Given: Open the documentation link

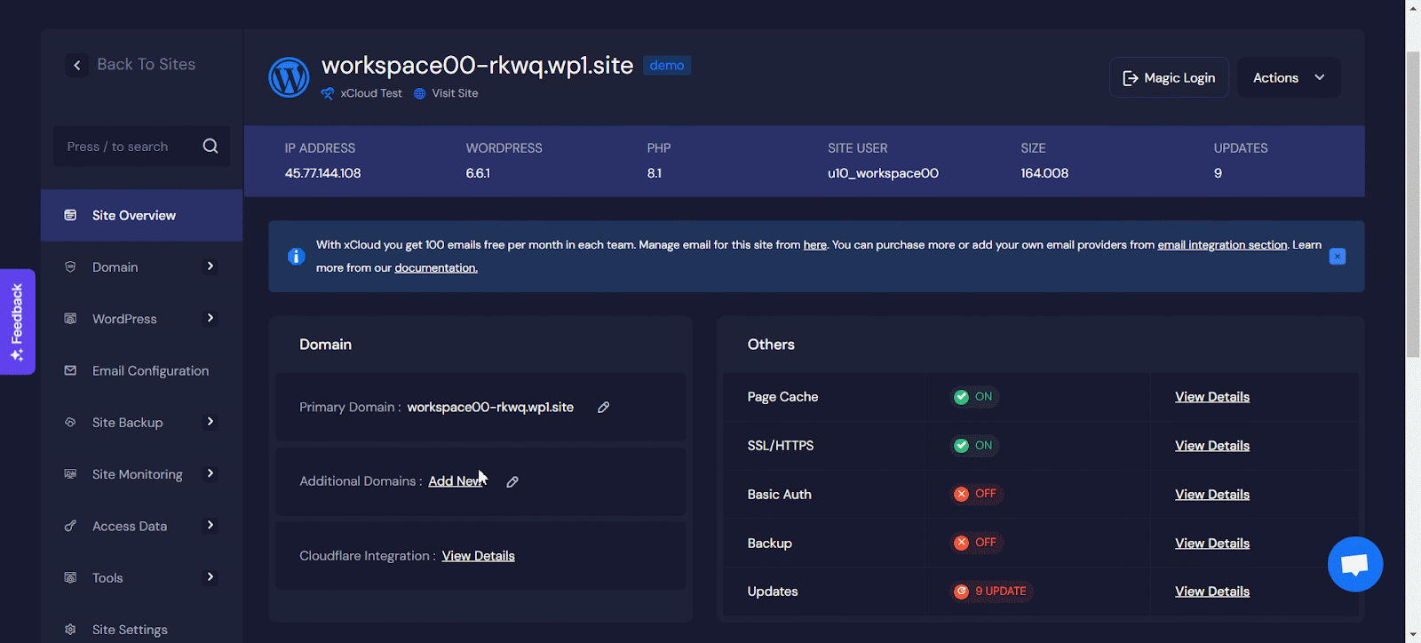Looking at the screenshot, I should (436, 268).
